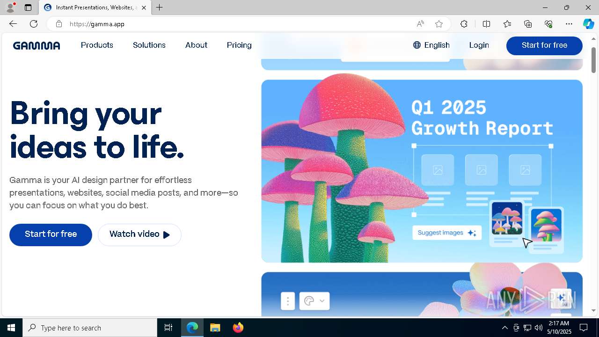
Task: Click the scrollbar down arrow
Action: pos(594,310)
